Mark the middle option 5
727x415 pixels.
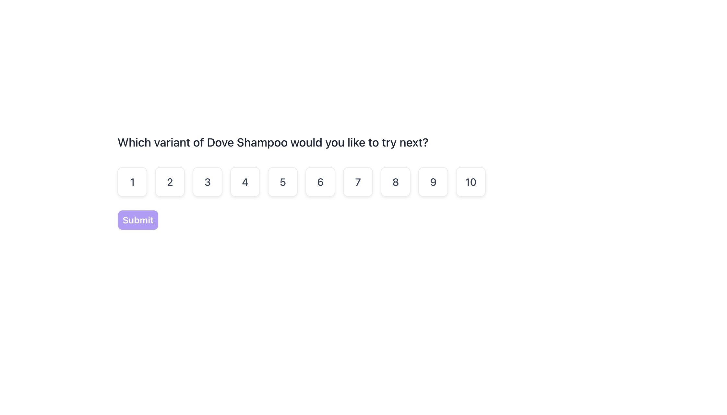coord(283,182)
